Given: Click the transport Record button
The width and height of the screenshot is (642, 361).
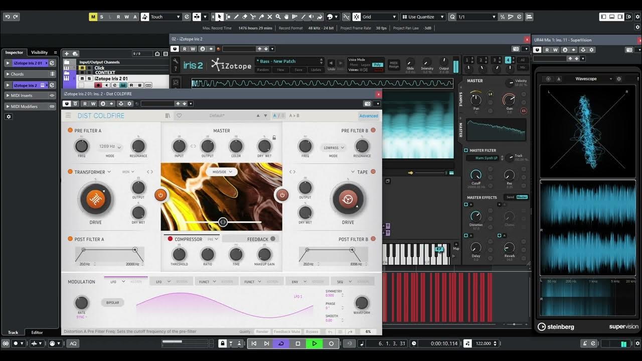Looking at the screenshot, I should click(331, 343).
